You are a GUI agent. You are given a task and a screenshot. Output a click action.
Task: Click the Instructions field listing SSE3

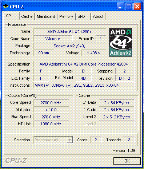84,85
